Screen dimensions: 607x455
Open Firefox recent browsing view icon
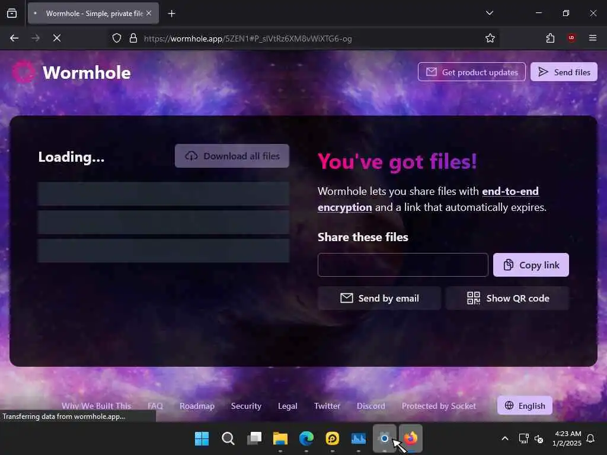[x=12, y=14]
